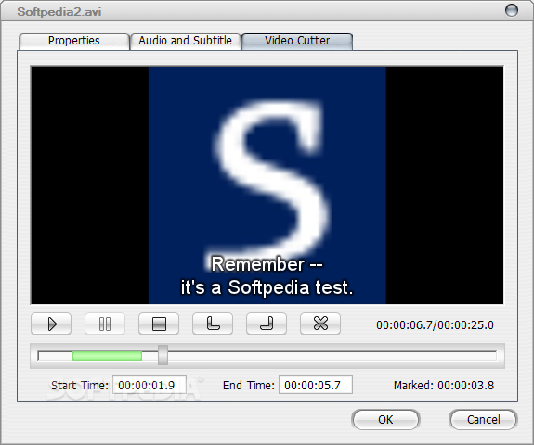534x445 pixels.
Task: Cancel the dialog
Action: 483,419
